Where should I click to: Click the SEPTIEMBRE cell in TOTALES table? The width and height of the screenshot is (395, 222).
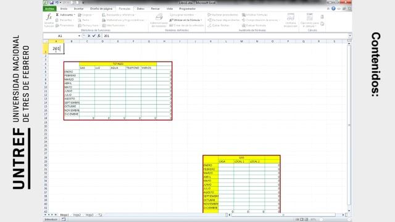(x=72, y=103)
